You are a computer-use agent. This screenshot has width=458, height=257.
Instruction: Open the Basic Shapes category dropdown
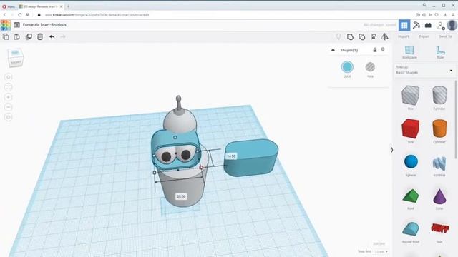[424, 71]
